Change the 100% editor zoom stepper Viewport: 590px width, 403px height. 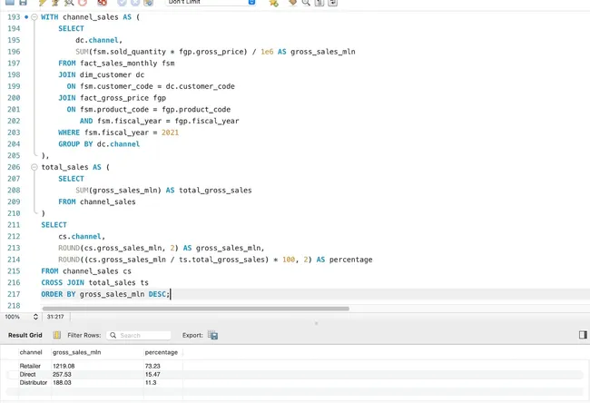click(x=35, y=317)
